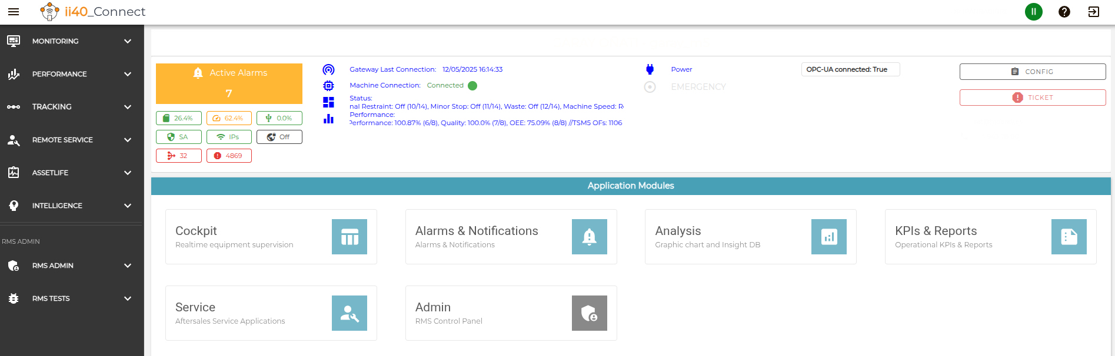Click the machine connection chip icon
The image size is (1115, 356).
[x=328, y=86]
